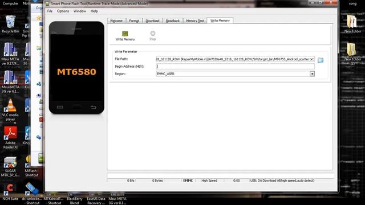Open Maui META ver 9.1724 shortcut
Image resolution: width=365 pixels, height=205 pixels.
pyautogui.click(x=10, y=54)
